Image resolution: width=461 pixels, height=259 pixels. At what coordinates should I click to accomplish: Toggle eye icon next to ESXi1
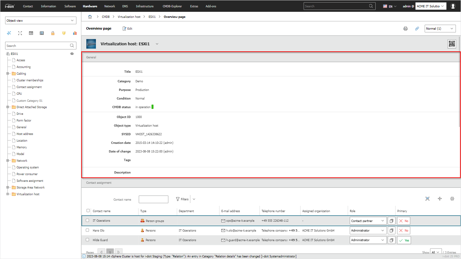[x=72, y=54]
